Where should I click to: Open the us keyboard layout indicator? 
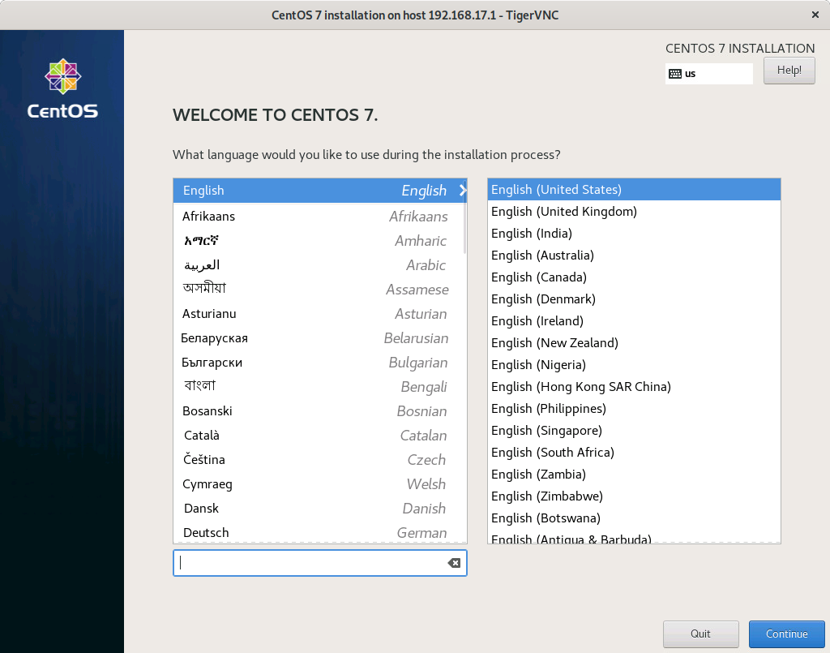[x=708, y=74]
